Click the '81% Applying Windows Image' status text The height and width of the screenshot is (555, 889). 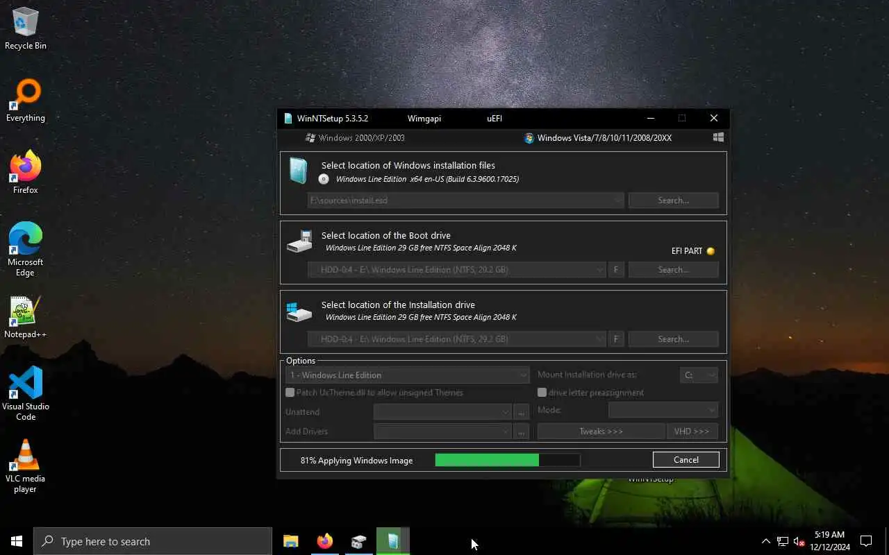(x=356, y=461)
